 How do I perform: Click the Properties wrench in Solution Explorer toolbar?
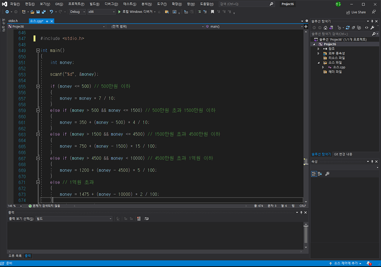tap(372, 28)
